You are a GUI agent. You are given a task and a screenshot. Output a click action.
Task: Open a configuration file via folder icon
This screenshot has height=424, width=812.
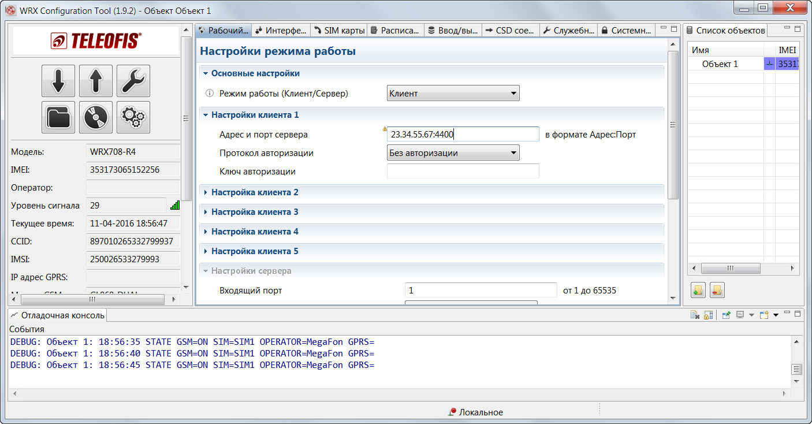(x=58, y=117)
